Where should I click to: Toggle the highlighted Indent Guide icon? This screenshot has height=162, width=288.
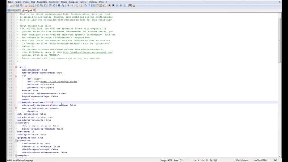pos(93,5)
